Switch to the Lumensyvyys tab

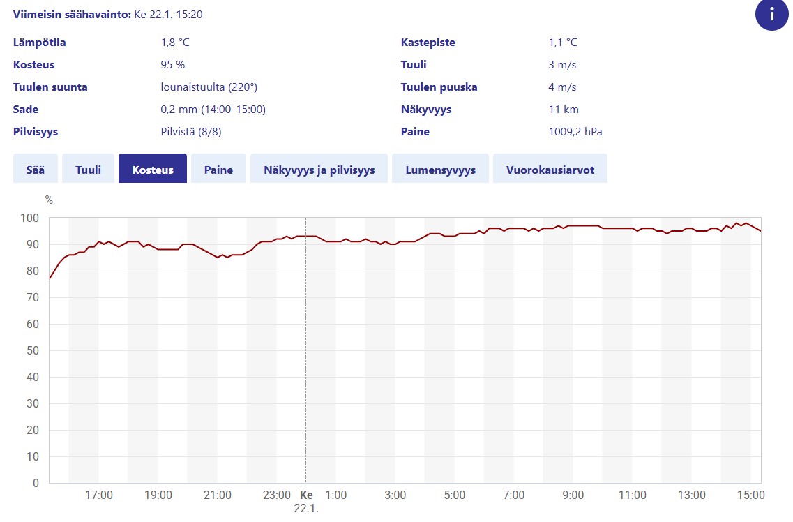[x=440, y=170]
